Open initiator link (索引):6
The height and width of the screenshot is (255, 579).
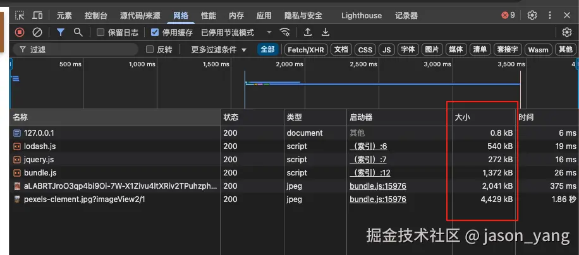(368, 146)
